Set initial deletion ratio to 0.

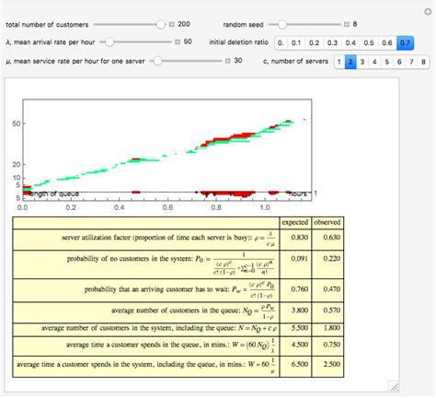pos(281,43)
